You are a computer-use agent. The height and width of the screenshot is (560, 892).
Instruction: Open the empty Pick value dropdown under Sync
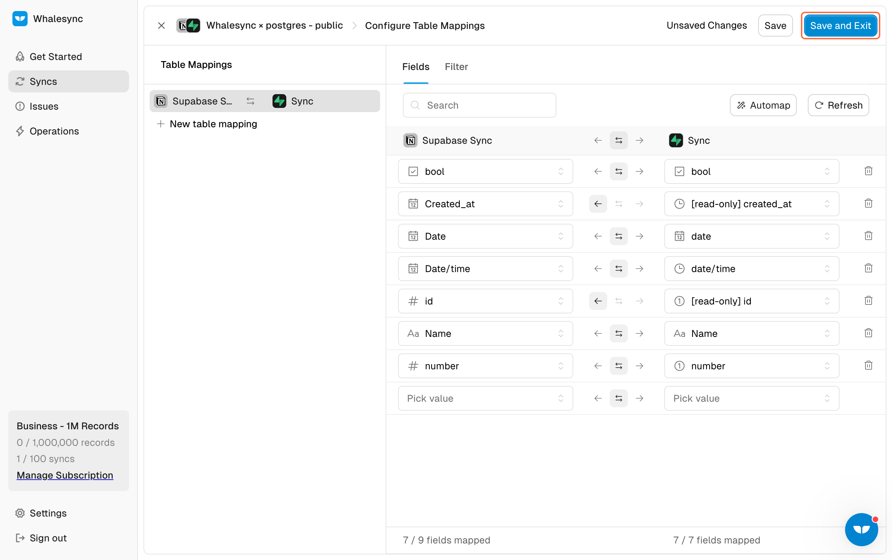point(751,398)
